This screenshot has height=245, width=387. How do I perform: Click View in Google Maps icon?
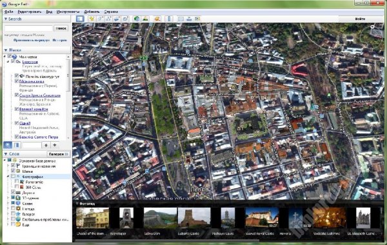click(198, 19)
